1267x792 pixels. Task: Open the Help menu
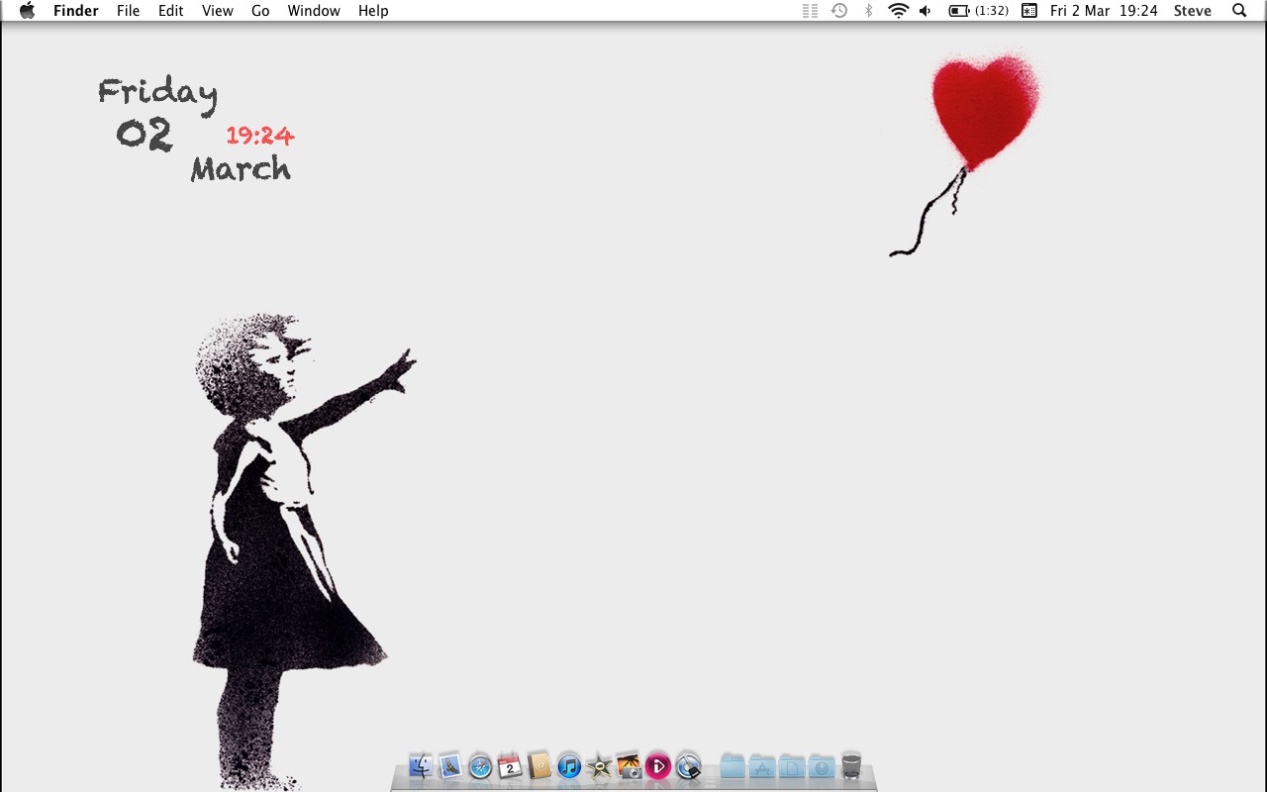pyautogui.click(x=373, y=11)
